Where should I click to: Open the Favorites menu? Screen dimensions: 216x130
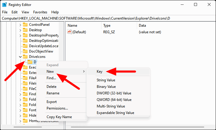(40, 12)
